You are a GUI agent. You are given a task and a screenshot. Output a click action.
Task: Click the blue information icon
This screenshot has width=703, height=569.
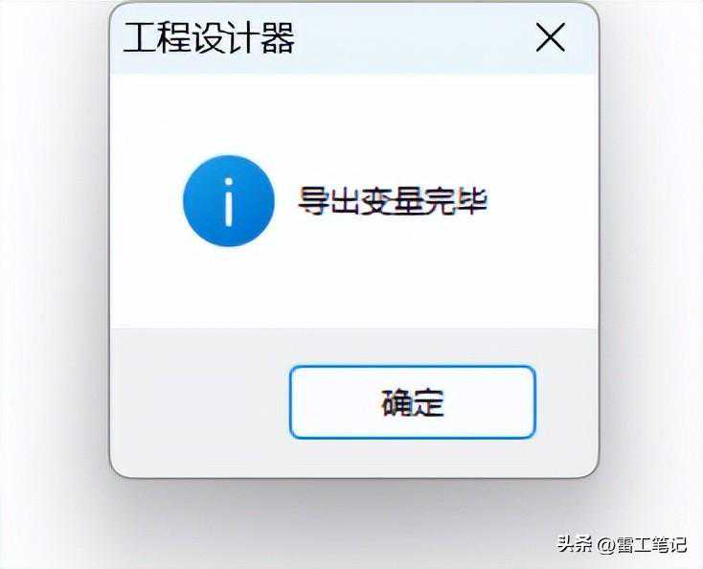[x=229, y=201]
